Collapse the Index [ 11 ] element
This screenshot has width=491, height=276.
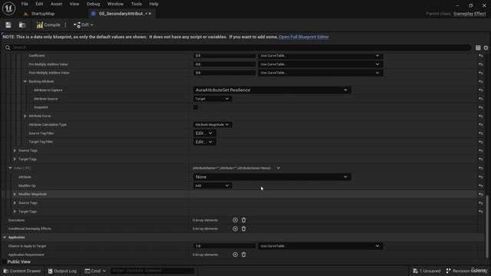10,168
